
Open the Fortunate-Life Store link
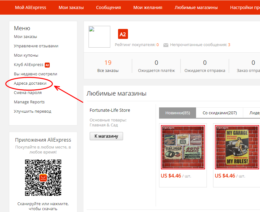[110, 110]
